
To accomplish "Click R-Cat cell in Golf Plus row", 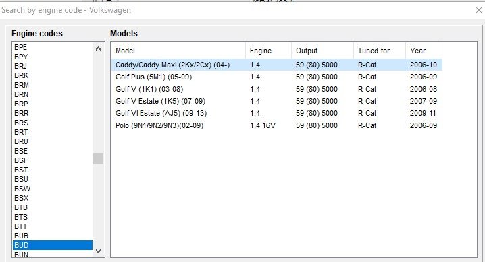I will pyautogui.click(x=367, y=77).
